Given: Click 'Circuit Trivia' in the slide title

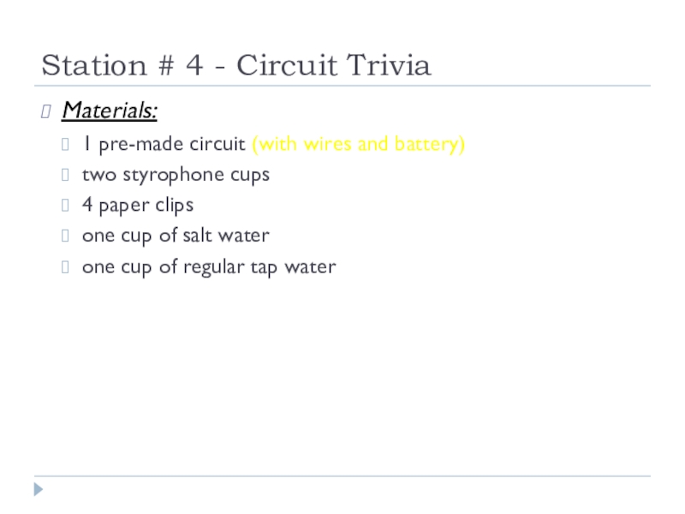Looking at the screenshot, I should click(334, 65).
